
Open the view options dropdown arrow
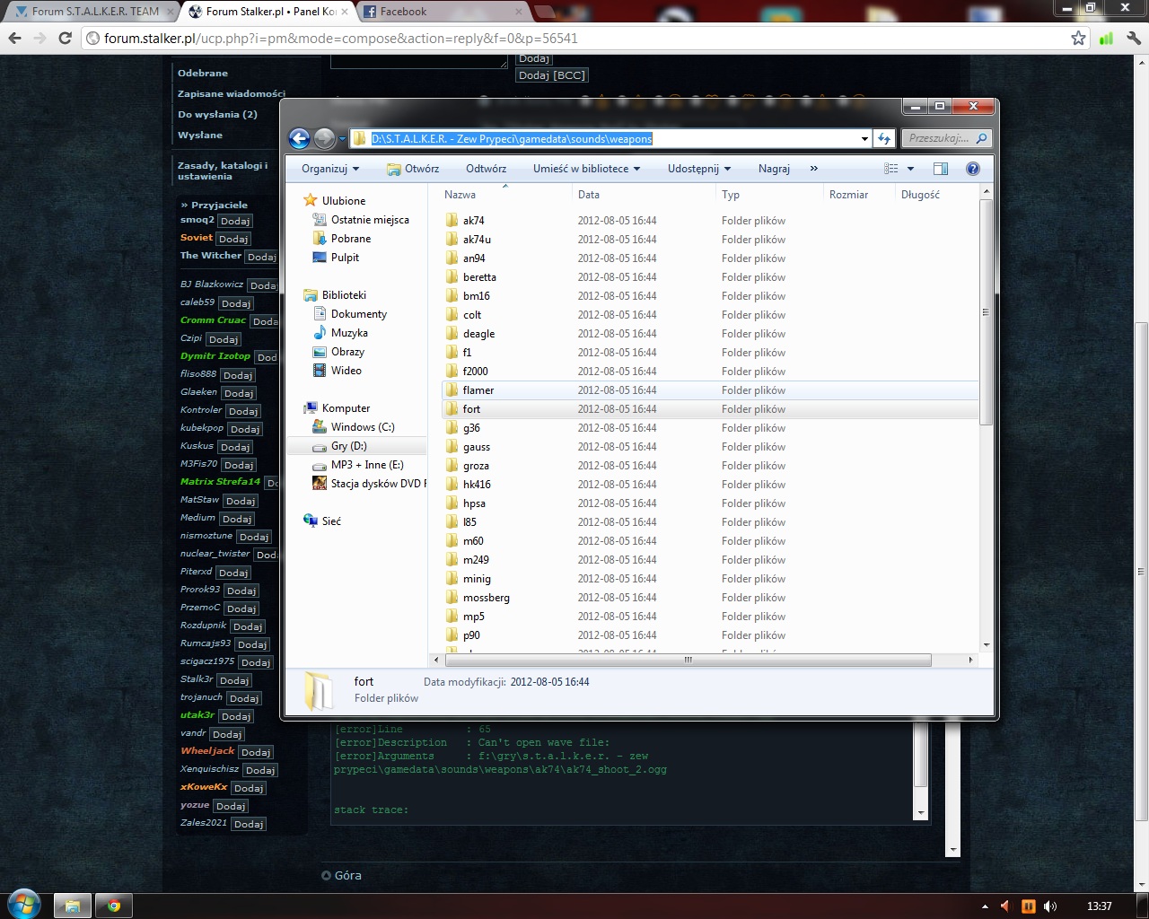tap(910, 169)
